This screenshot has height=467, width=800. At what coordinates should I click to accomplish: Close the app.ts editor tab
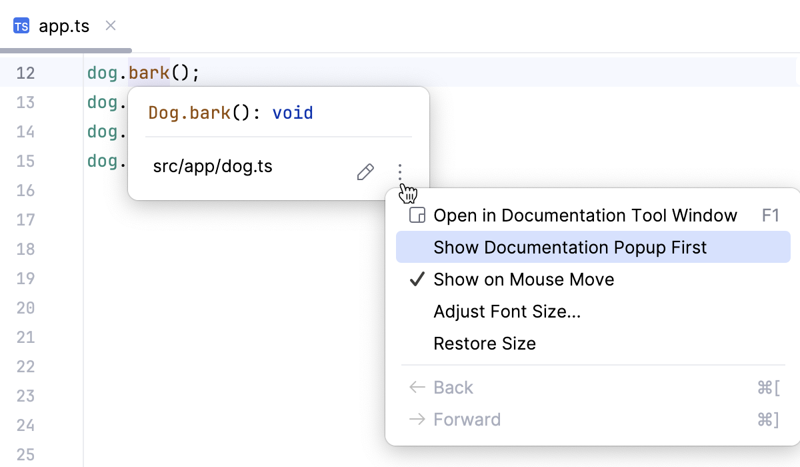point(111,26)
